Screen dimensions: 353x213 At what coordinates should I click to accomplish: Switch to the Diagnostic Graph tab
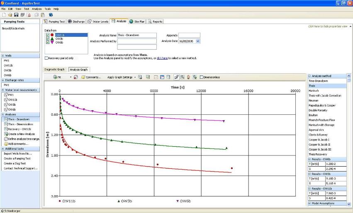click(x=54, y=70)
